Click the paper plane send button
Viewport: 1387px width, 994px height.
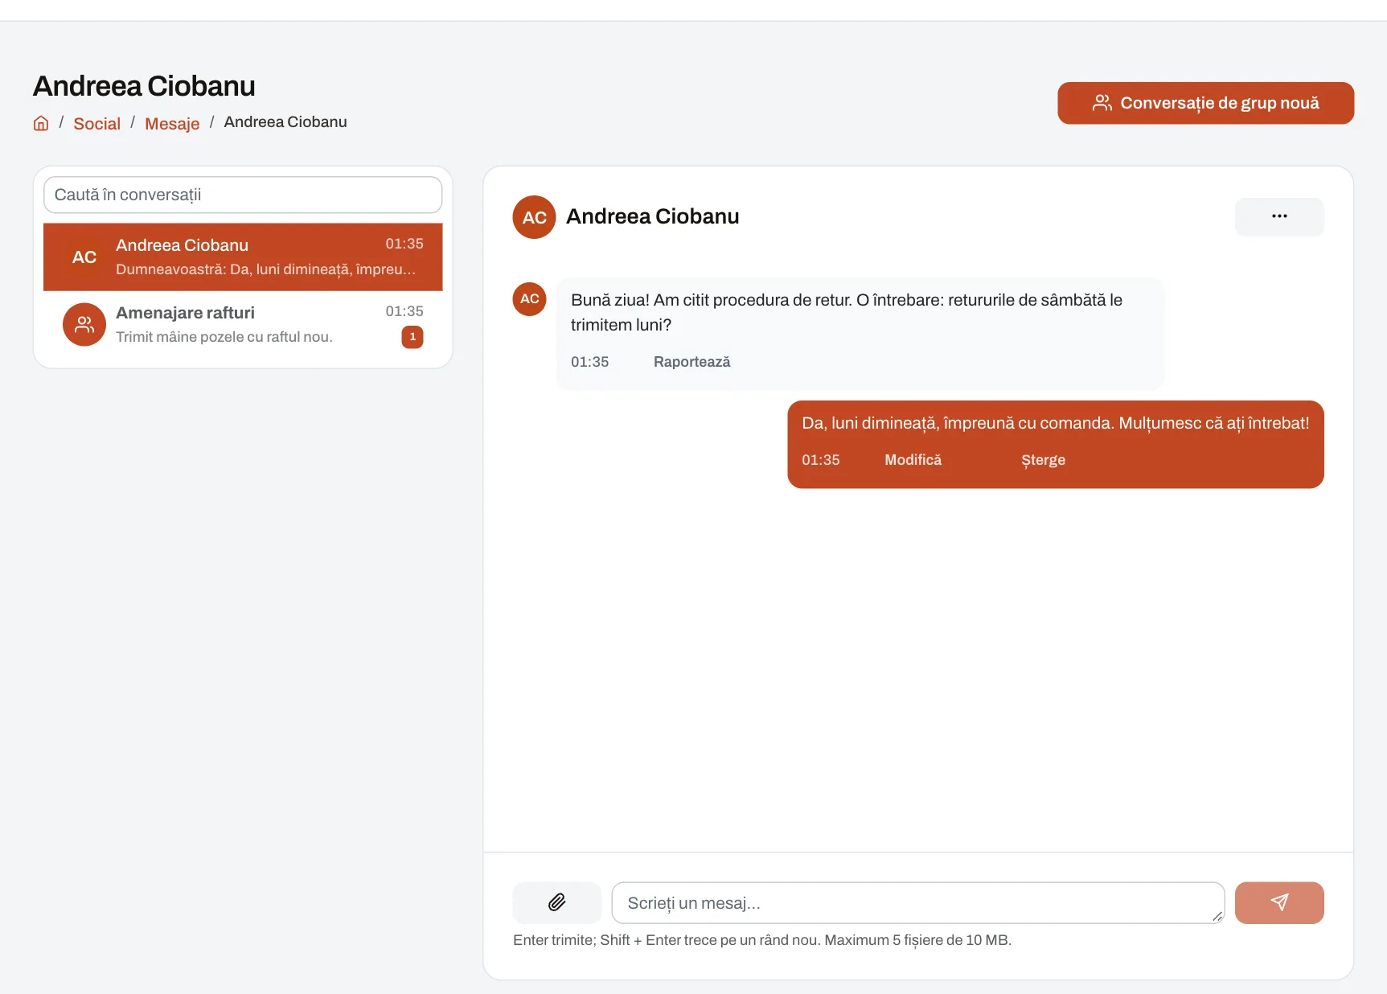(1279, 902)
